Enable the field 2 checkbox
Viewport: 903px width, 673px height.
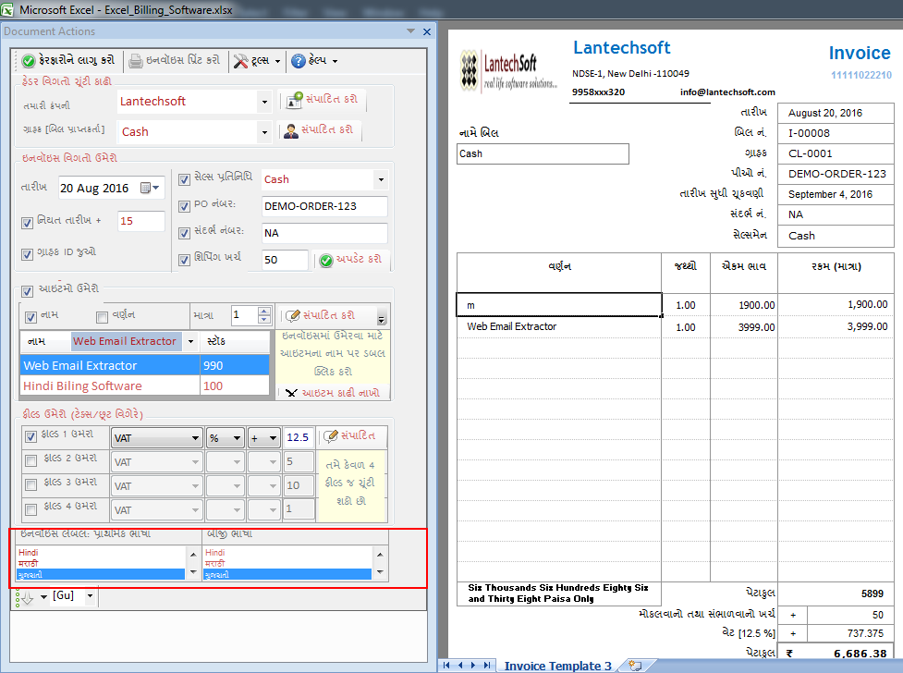point(31,460)
